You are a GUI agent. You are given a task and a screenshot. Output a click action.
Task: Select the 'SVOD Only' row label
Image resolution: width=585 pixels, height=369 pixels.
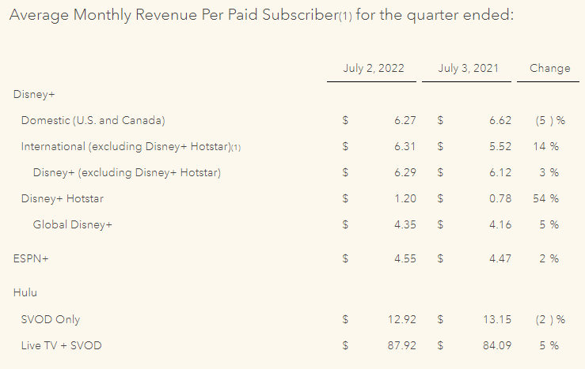click(51, 319)
